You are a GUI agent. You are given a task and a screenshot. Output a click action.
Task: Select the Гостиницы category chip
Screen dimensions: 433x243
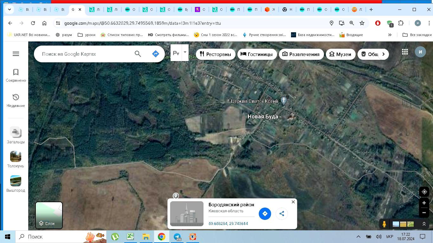(257, 54)
